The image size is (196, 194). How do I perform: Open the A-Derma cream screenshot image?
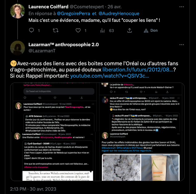(x=142, y=156)
